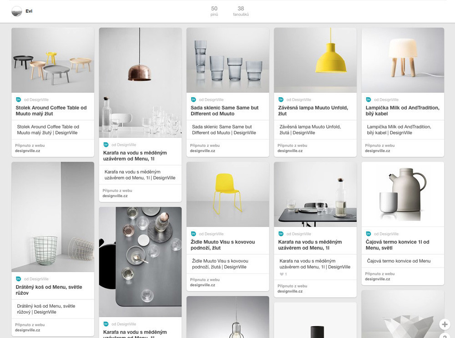Click od DesignVille text on Lampička Milk pin
The height and width of the screenshot is (338, 455).
pyautogui.click(x=386, y=99)
